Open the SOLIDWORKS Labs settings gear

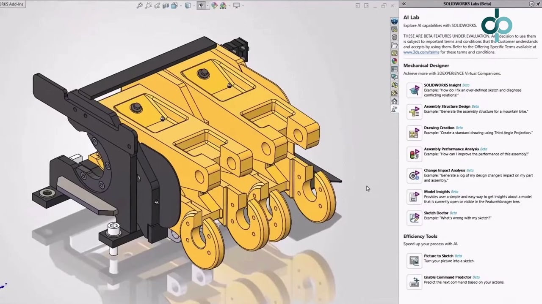coord(532,4)
